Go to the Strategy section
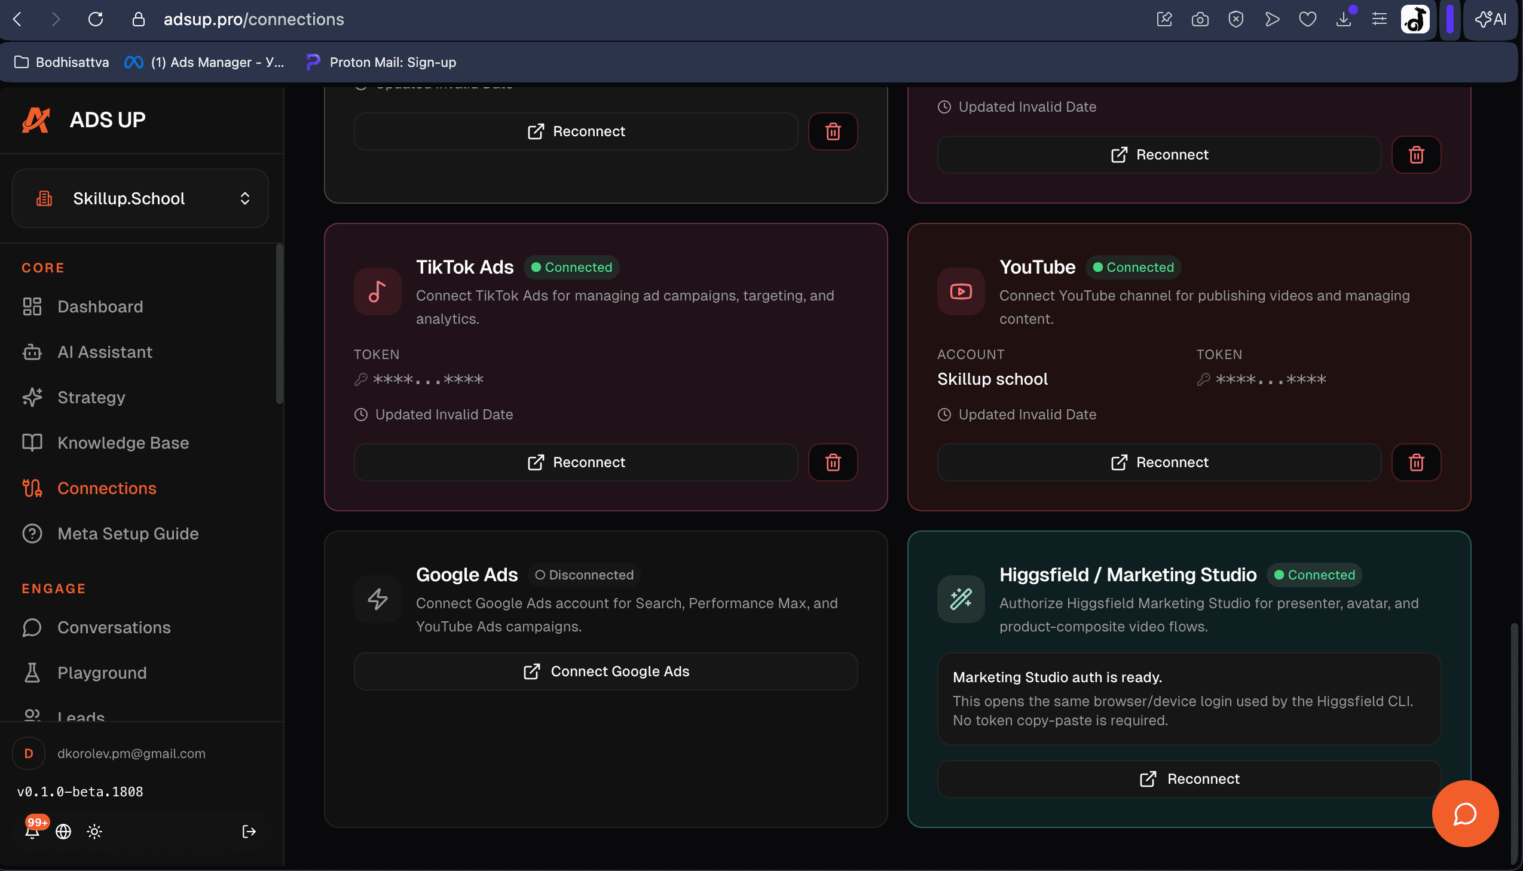This screenshot has width=1523, height=871. pyautogui.click(x=74, y=397)
